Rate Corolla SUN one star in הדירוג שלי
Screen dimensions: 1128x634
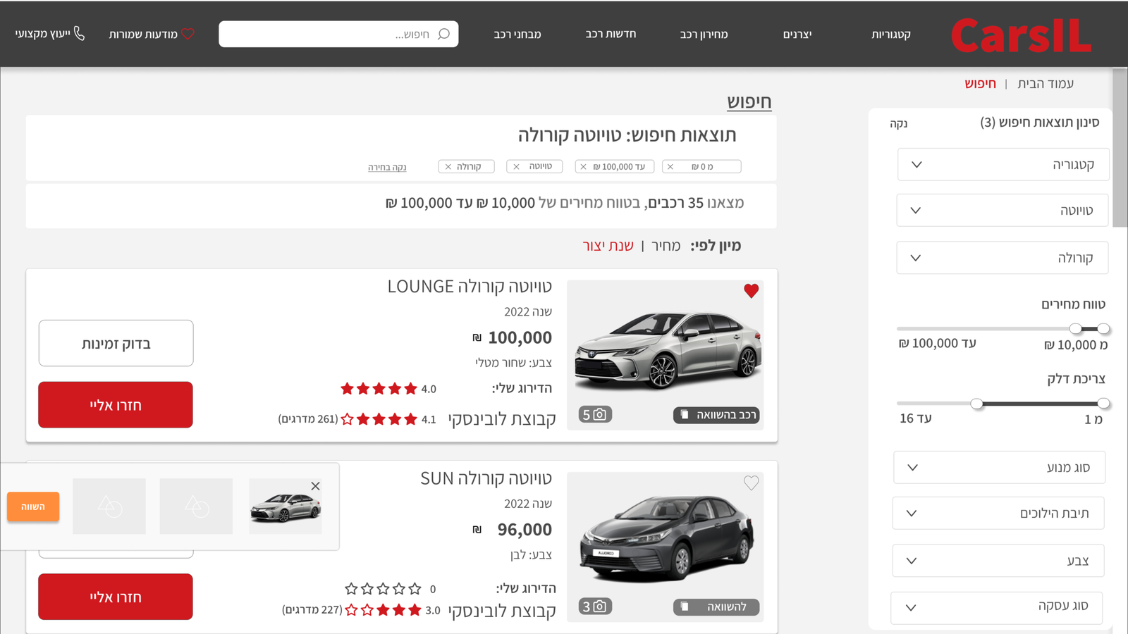tap(415, 588)
